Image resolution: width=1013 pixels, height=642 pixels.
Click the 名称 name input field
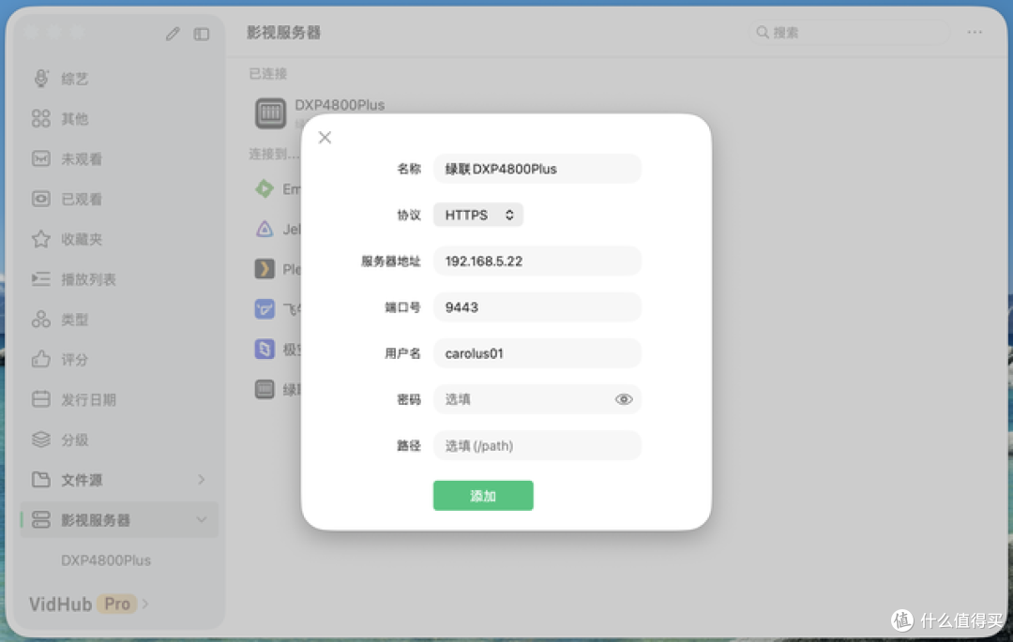click(x=537, y=169)
